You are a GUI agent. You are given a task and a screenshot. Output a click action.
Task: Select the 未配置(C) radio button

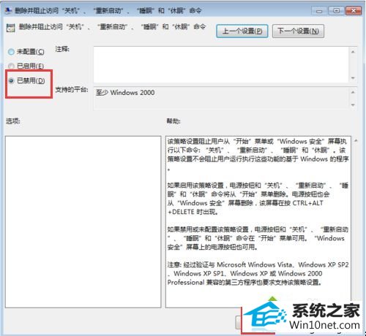[12, 52]
